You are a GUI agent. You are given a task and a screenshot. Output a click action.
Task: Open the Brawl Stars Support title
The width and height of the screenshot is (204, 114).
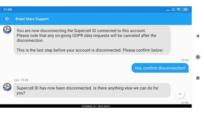pyautogui.click(x=32, y=19)
